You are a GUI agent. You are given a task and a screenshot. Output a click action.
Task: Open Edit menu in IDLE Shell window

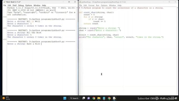coord(9,5)
